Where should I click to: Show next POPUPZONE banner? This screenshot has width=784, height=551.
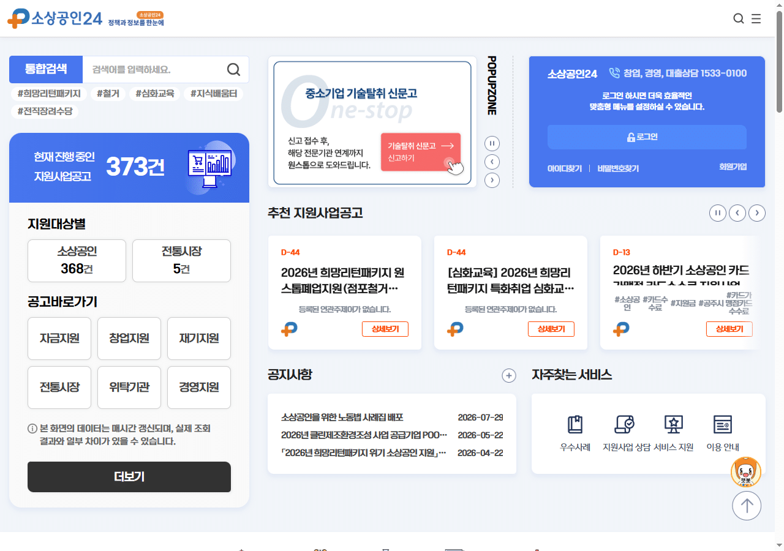(492, 181)
